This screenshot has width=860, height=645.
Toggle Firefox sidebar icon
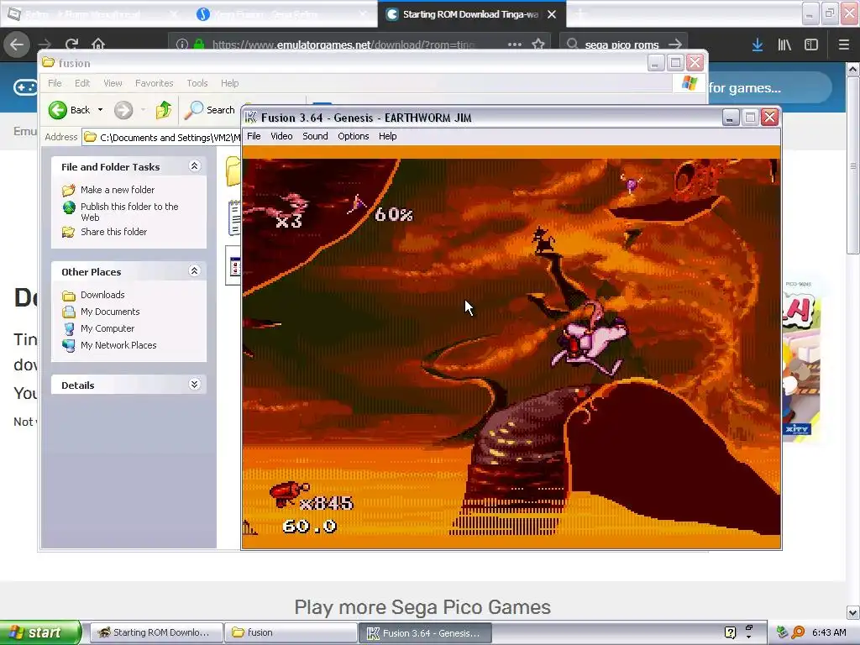click(811, 45)
